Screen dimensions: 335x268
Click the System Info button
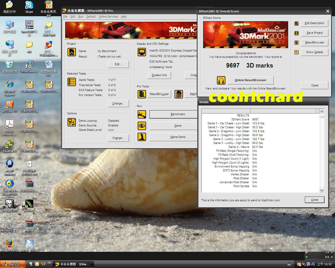click(159, 75)
